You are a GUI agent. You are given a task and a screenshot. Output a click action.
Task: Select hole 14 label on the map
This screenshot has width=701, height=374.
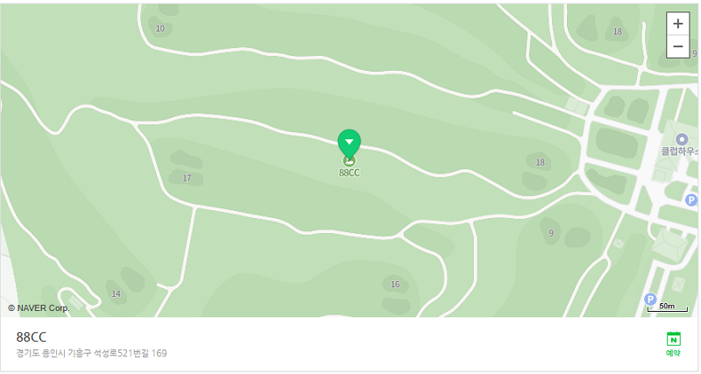click(x=116, y=293)
